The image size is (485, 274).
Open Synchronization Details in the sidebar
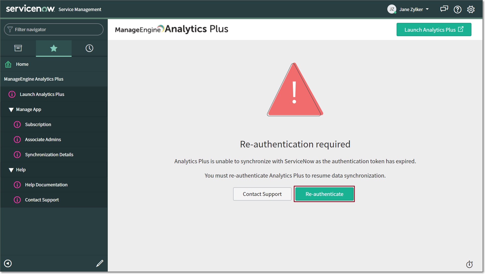point(49,155)
